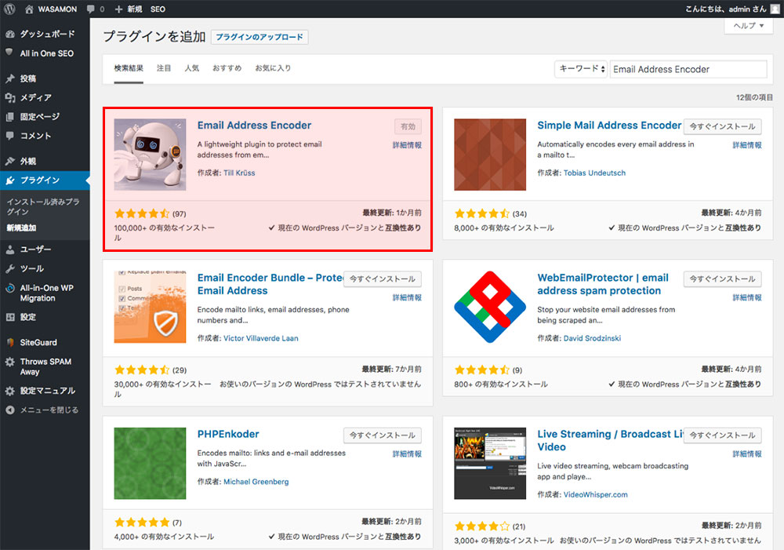View details for Simple Mail Address Encoder
The width and height of the screenshot is (784, 550).
click(747, 145)
